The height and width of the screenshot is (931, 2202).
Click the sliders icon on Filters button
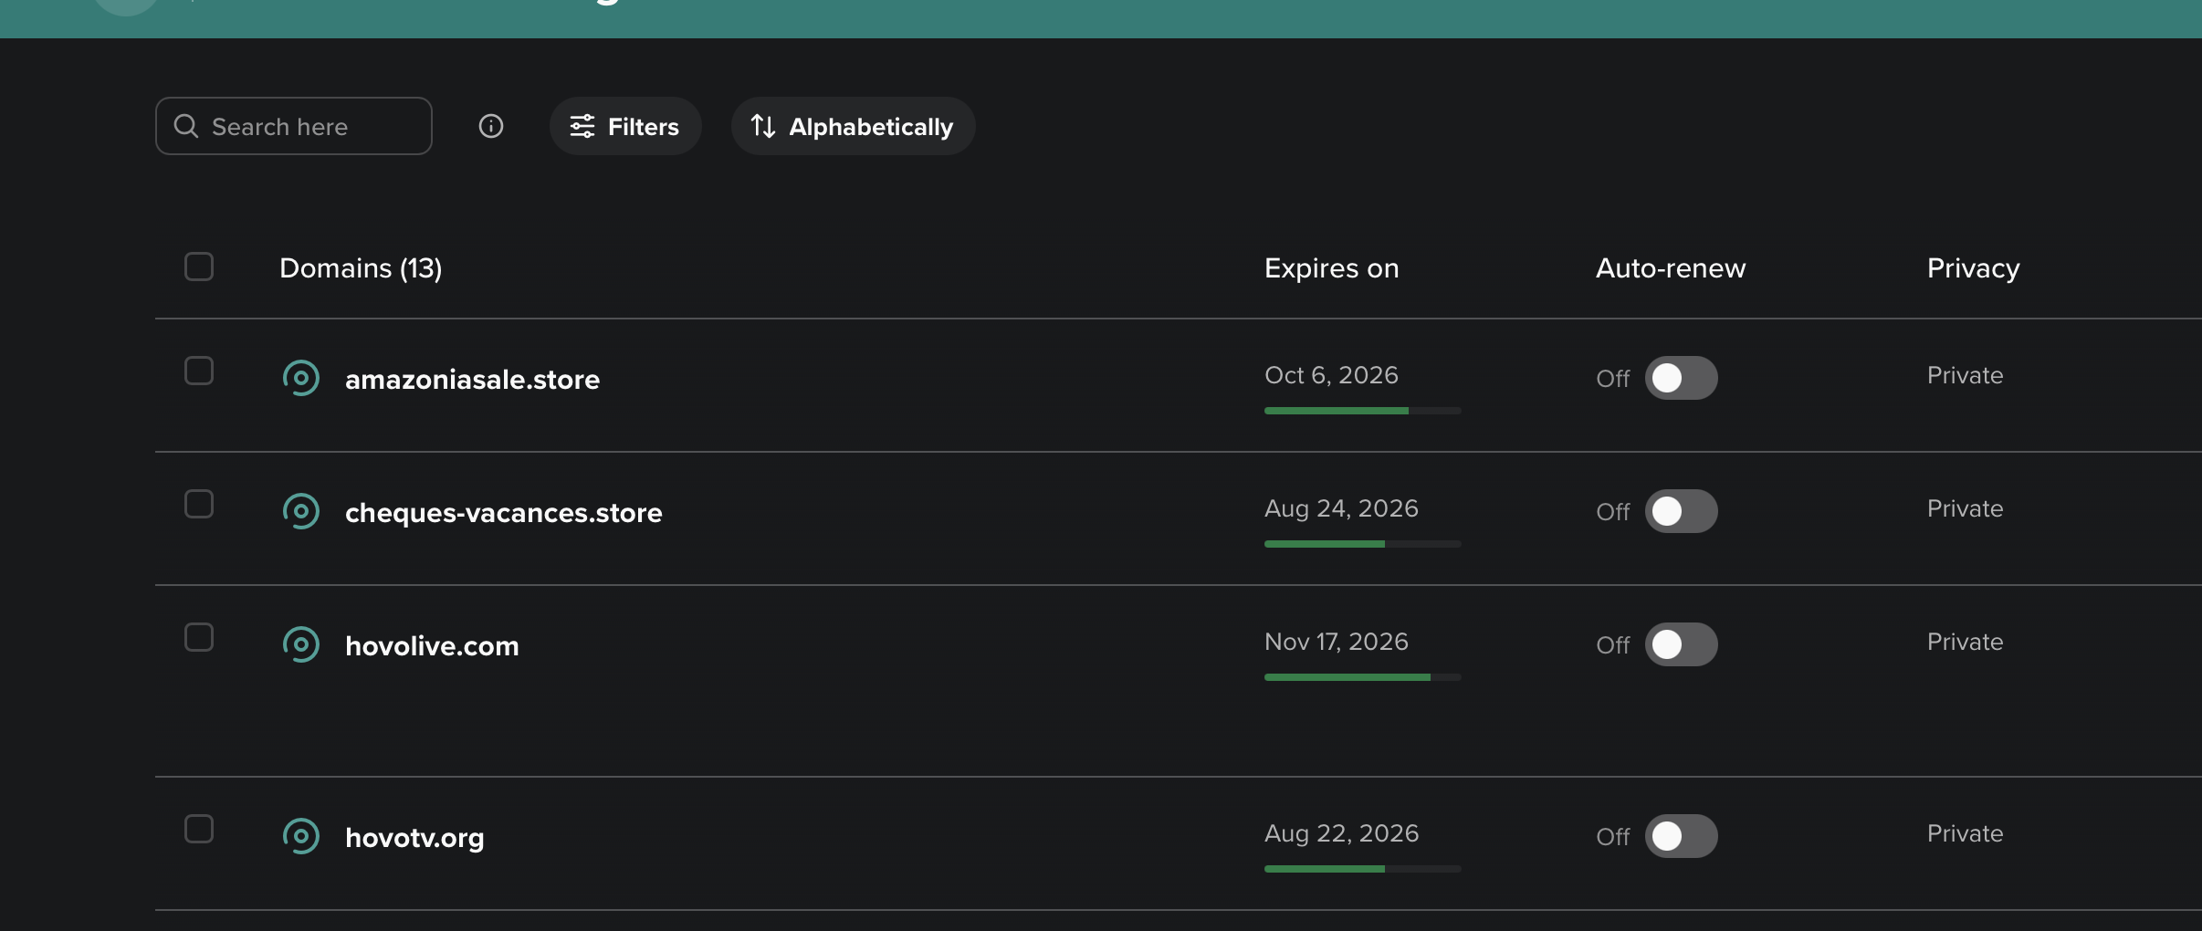coord(582,126)
